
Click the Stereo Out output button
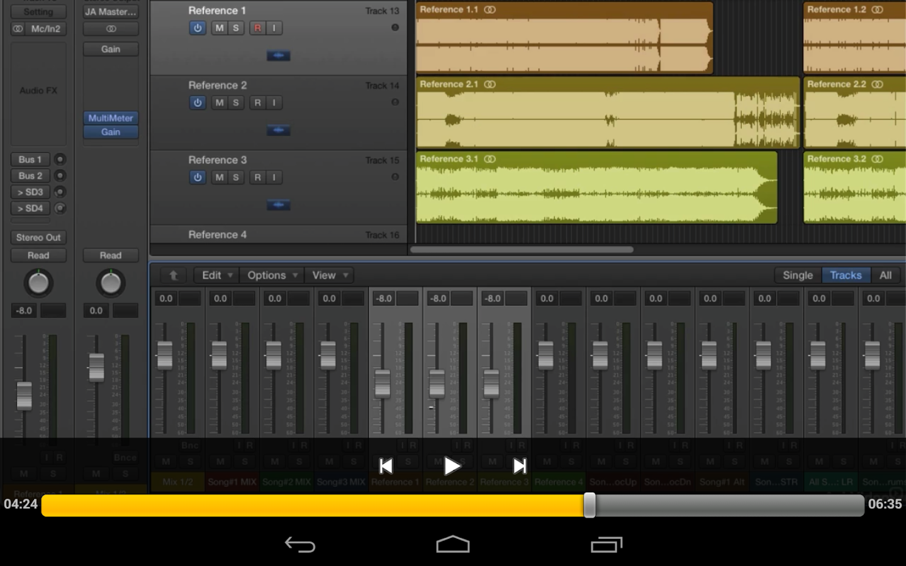pos(38,238)
